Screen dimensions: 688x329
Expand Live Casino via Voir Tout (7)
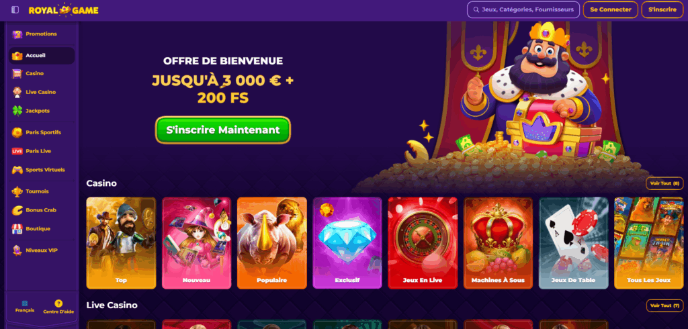click(664, 305)
